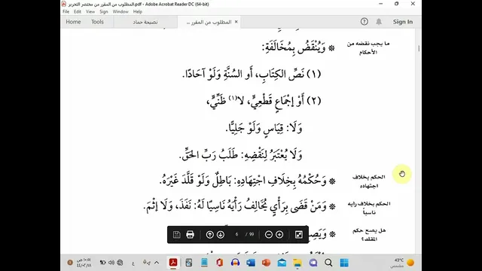Open the taskbar Search magnifier
The width and height of the screenshot is (482, 271).
coord(328,263)
